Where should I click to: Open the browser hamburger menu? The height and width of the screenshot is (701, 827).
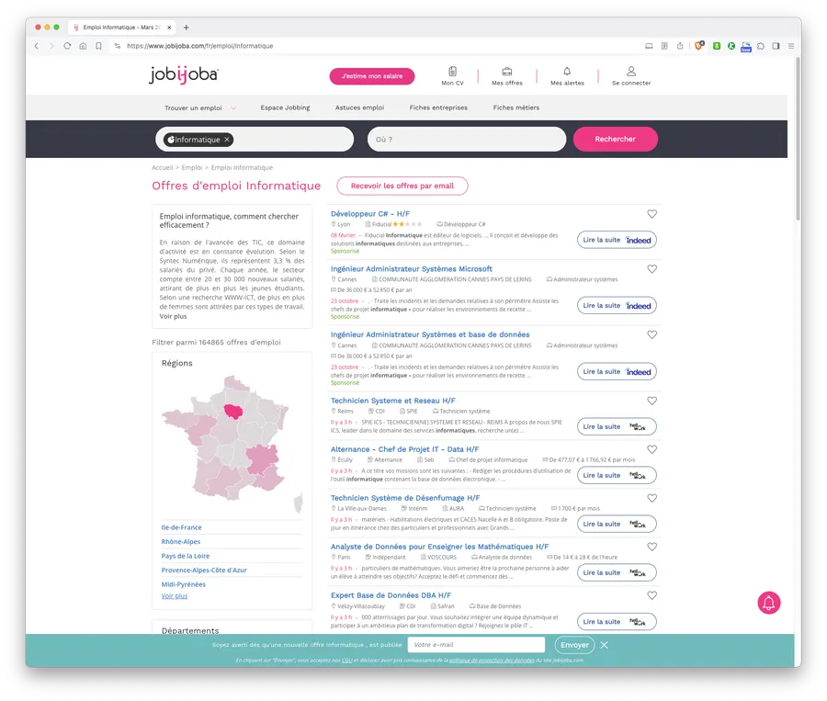point(791,46)
